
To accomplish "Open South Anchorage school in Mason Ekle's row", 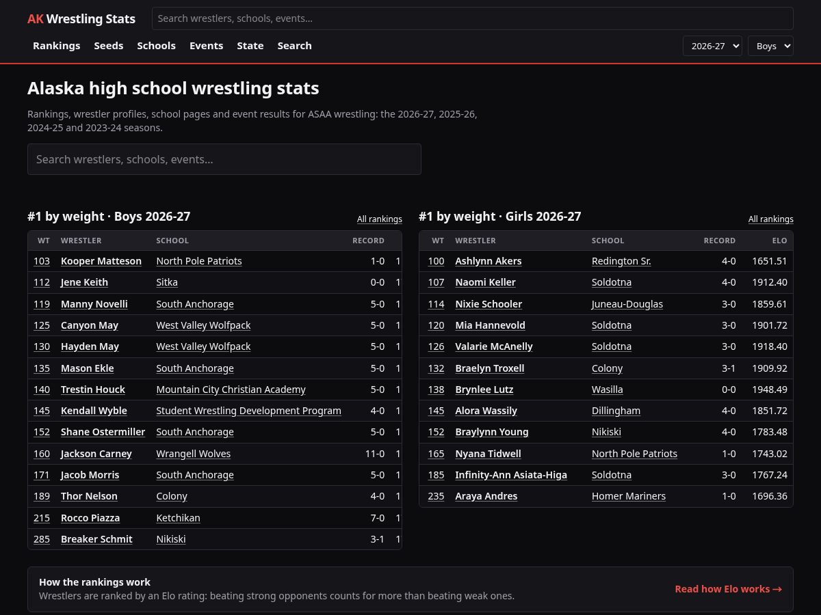I will tap(195, 368).
